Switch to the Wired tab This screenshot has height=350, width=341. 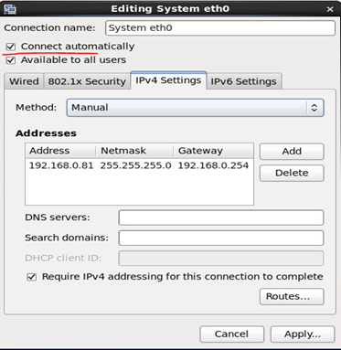click(24, 81)
